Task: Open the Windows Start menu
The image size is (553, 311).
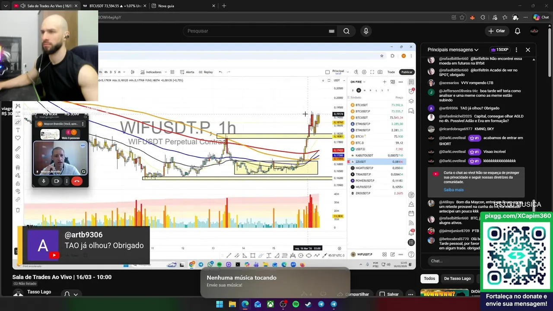Action: 219,304
